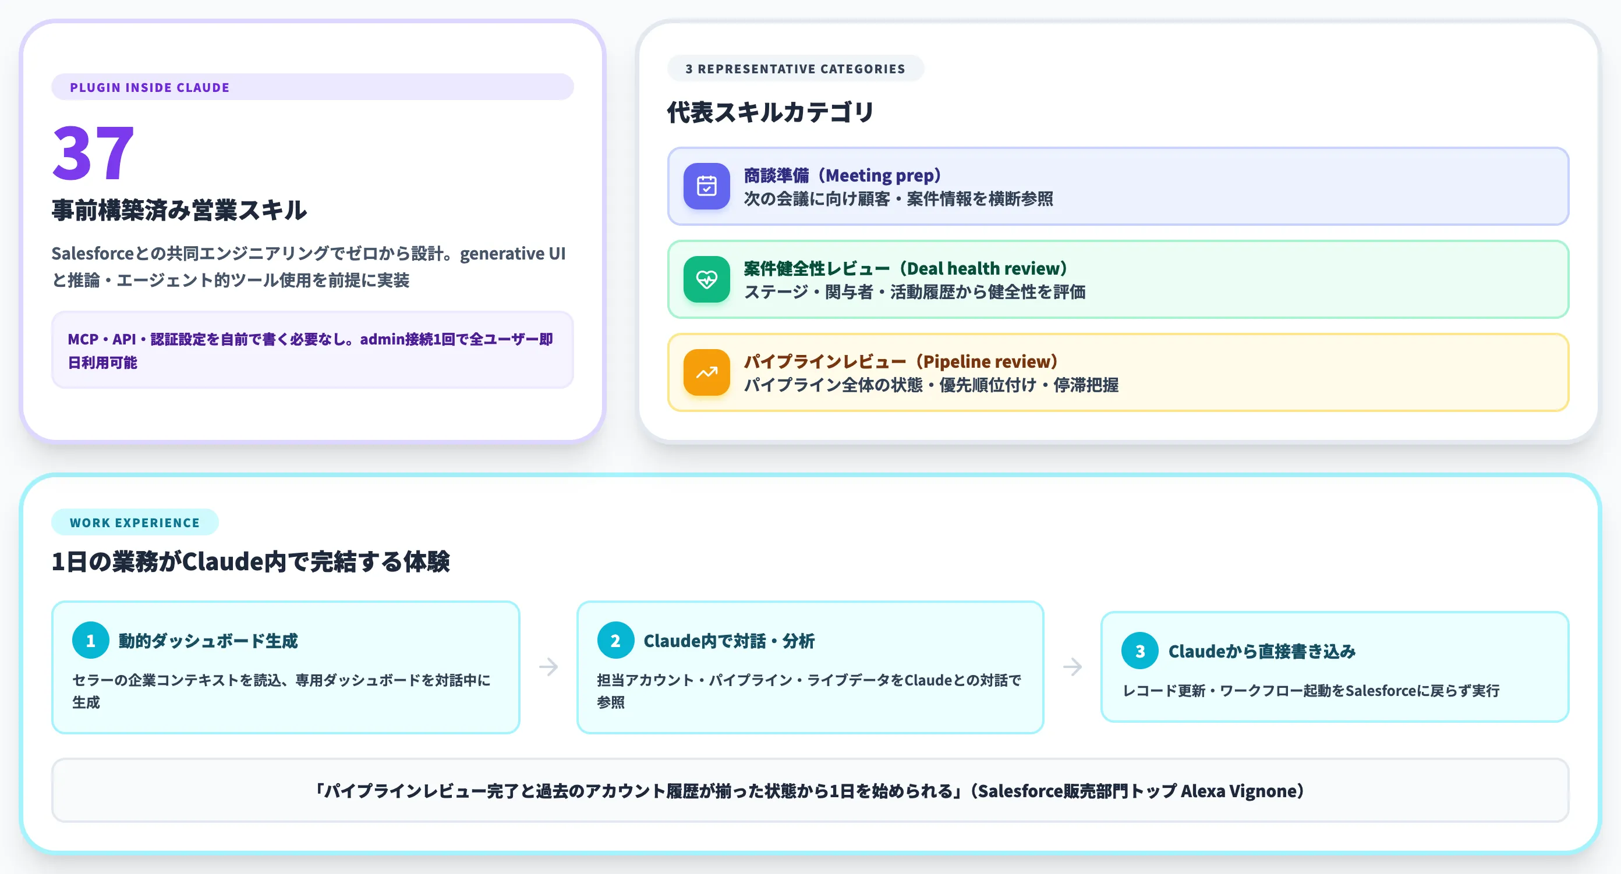
Task: Click the step 3 number circle
Action: (x=1139, y=651)
